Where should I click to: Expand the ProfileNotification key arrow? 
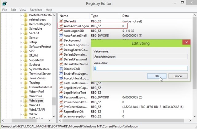click(x=21, y=15)
